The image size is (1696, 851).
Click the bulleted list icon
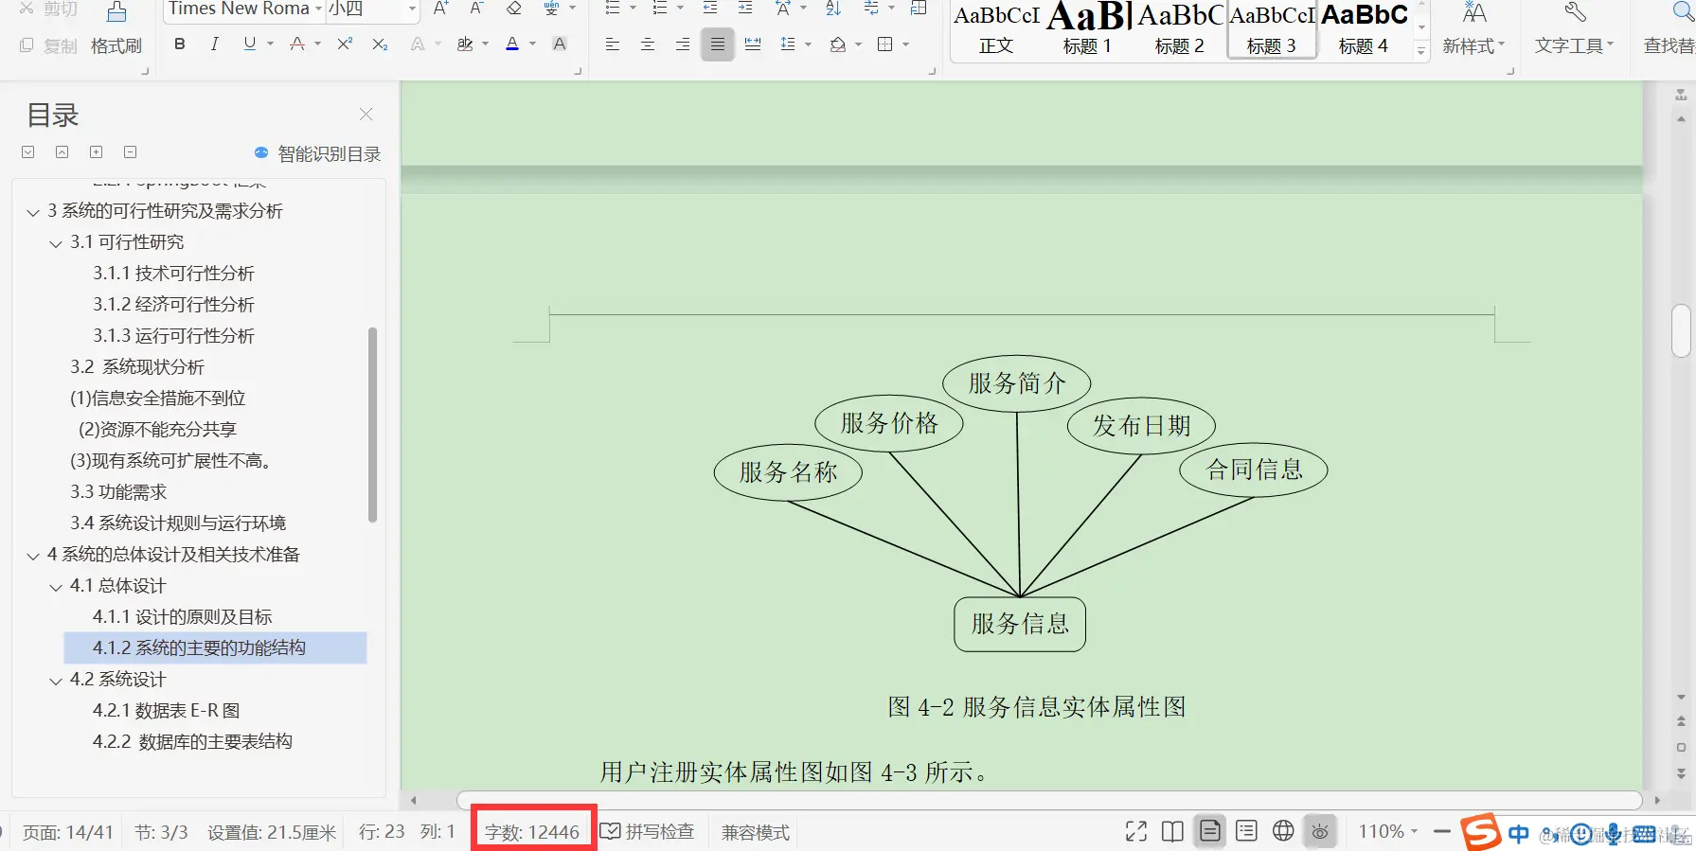coord(613,9)
